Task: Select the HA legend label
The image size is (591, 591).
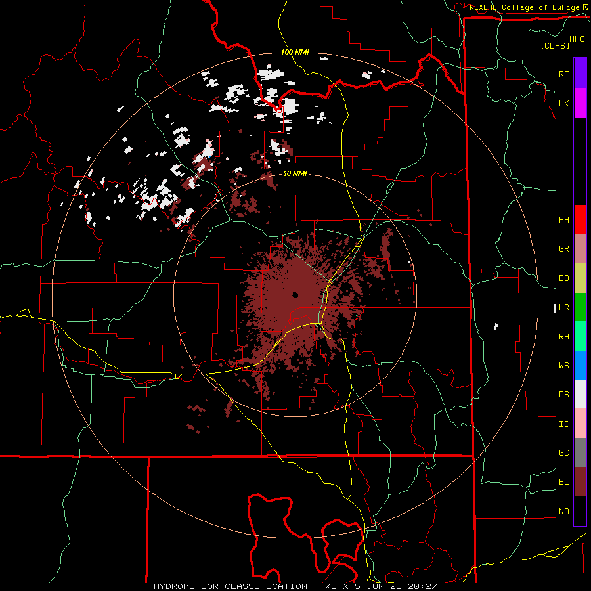Action: tap(563, 219)
